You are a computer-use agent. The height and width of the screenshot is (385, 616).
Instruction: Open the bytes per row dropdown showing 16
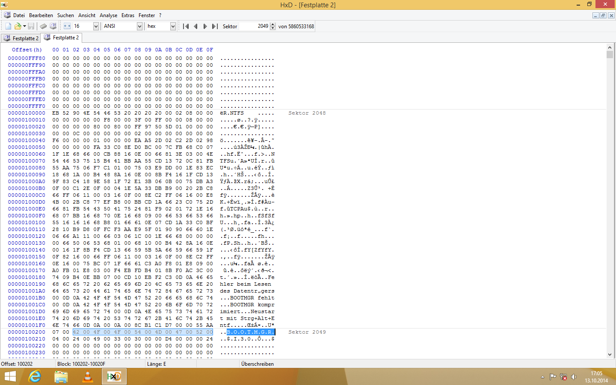[96, 26]
